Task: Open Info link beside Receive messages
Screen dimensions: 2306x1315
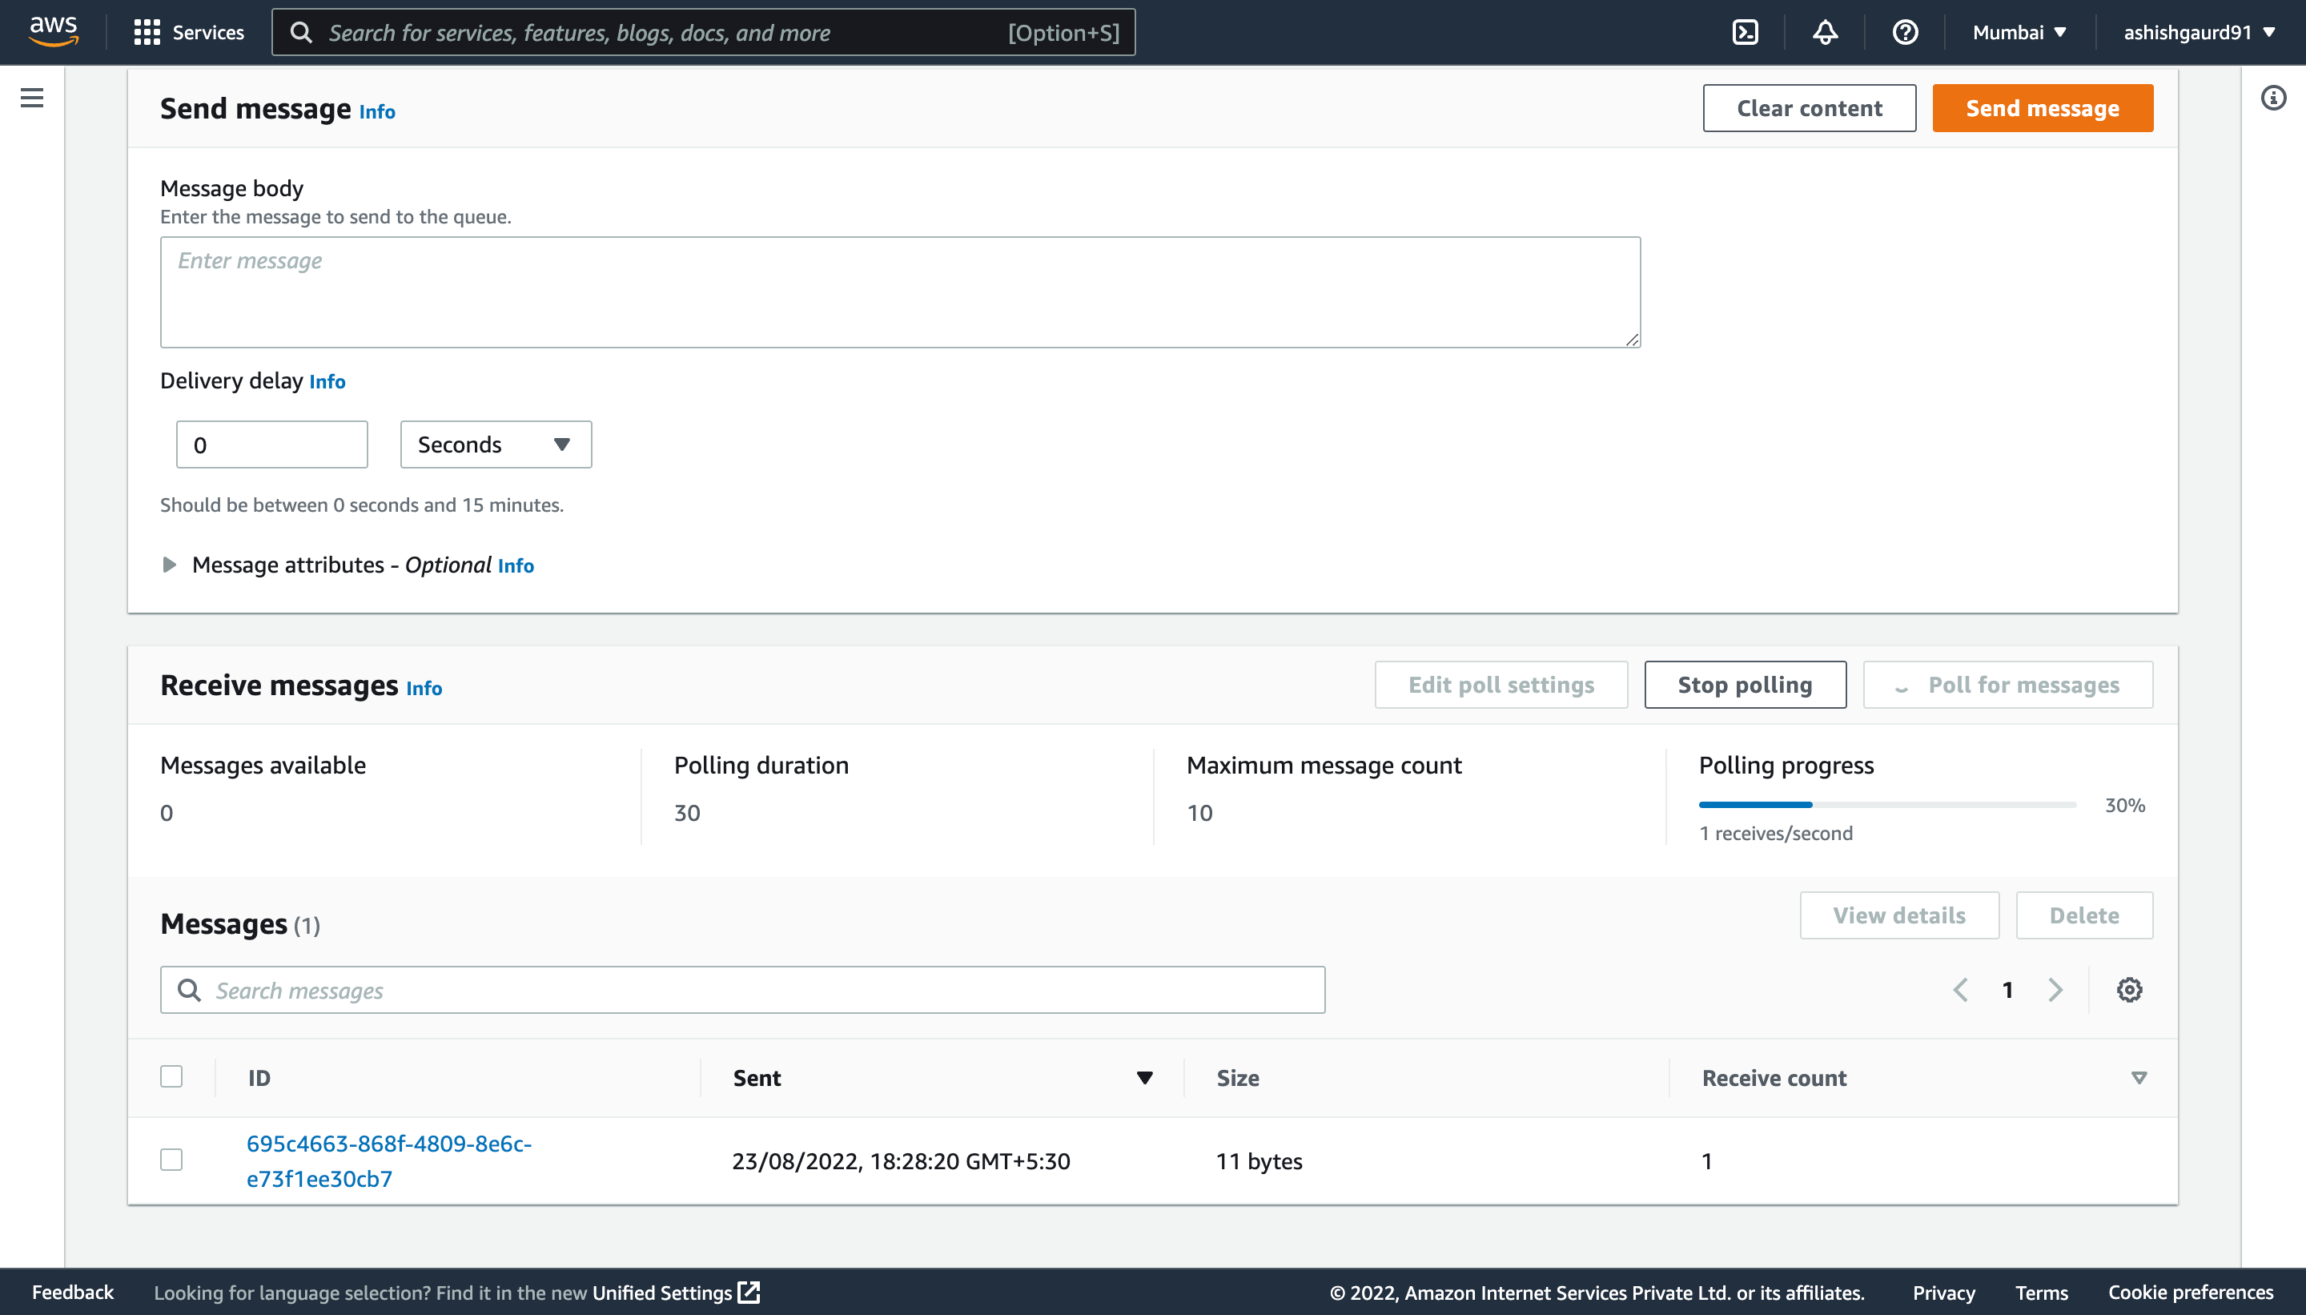Action: [424, 688]
